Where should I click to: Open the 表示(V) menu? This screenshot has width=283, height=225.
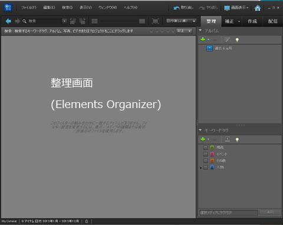(x=85, y=8)
